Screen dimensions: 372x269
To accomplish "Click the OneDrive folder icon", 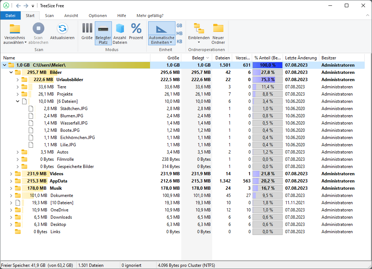I will click(x=18, y=210).
